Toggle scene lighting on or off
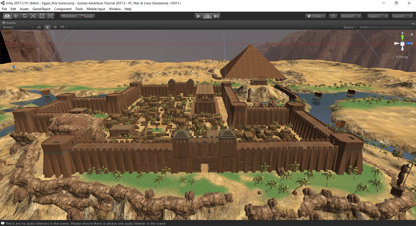The width and height of the screenshot is (416, 226). [47, 27]
